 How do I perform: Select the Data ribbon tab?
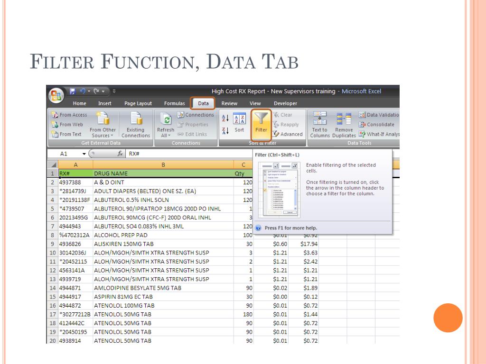tap(203, 103)
